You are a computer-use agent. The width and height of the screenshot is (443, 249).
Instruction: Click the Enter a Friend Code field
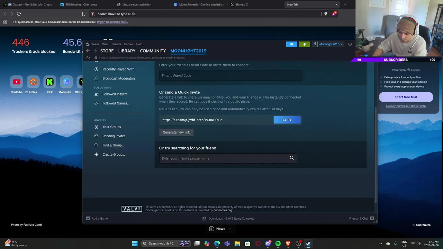(230, 76)
